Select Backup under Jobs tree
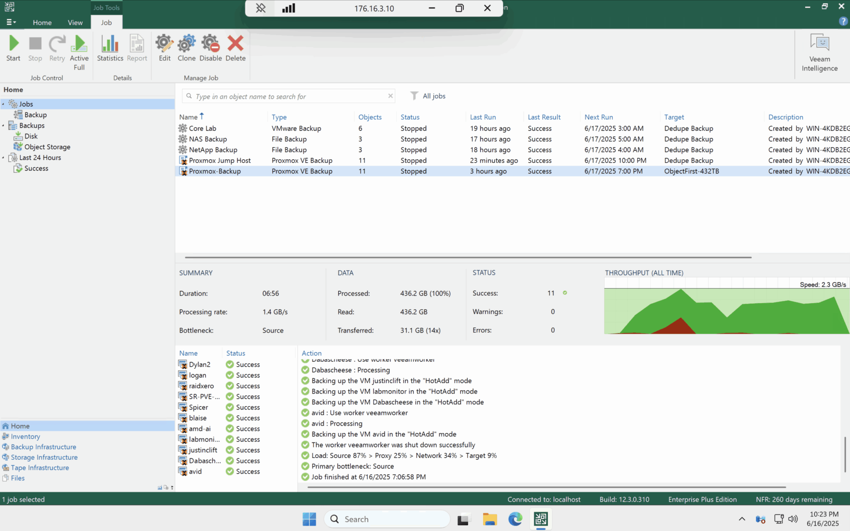Screen dimensions: 850x531 (35, 115)
